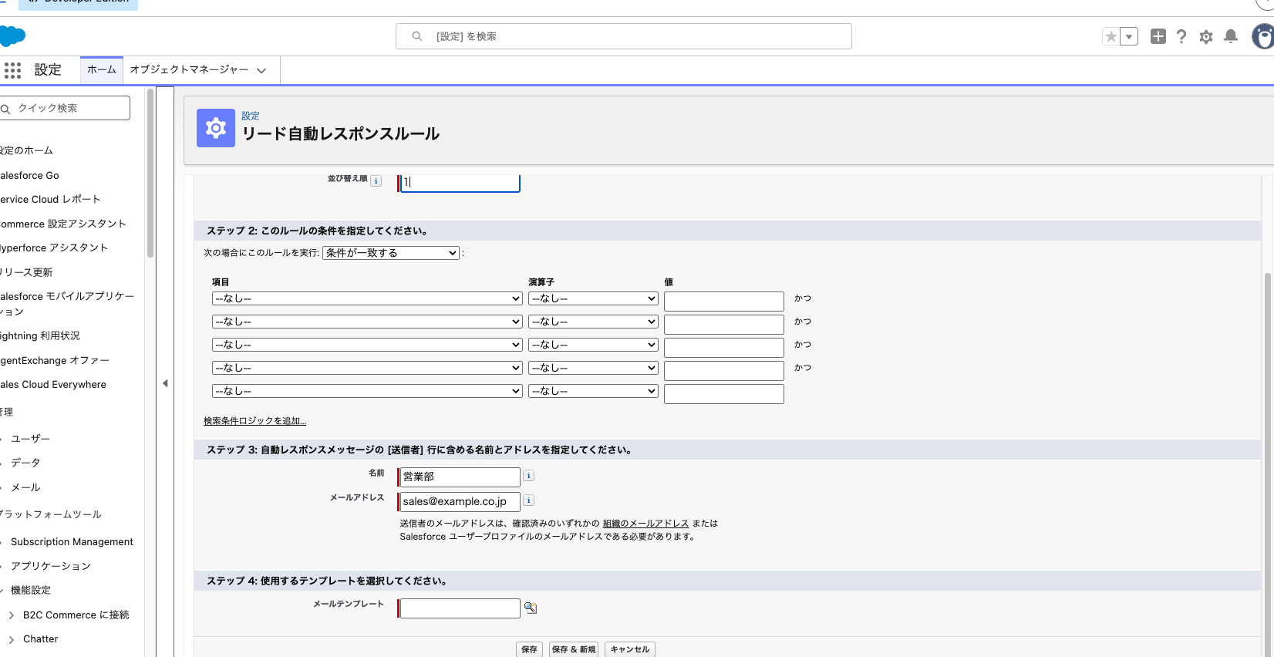Open Salesforce Go in the sidebar
Viewport: 1274px width, 657px height.
point(29,175)
